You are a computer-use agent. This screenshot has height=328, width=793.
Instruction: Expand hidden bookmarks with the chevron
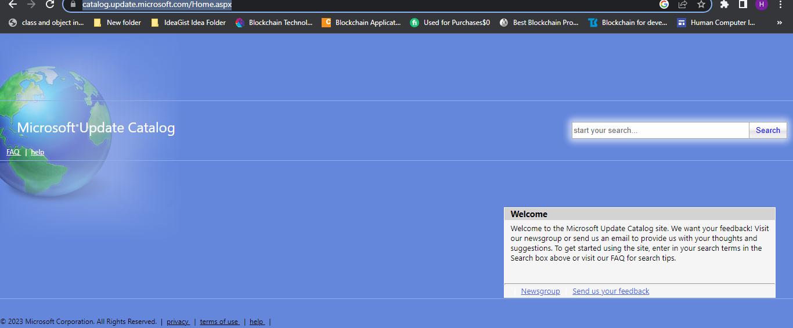[779, 23]
